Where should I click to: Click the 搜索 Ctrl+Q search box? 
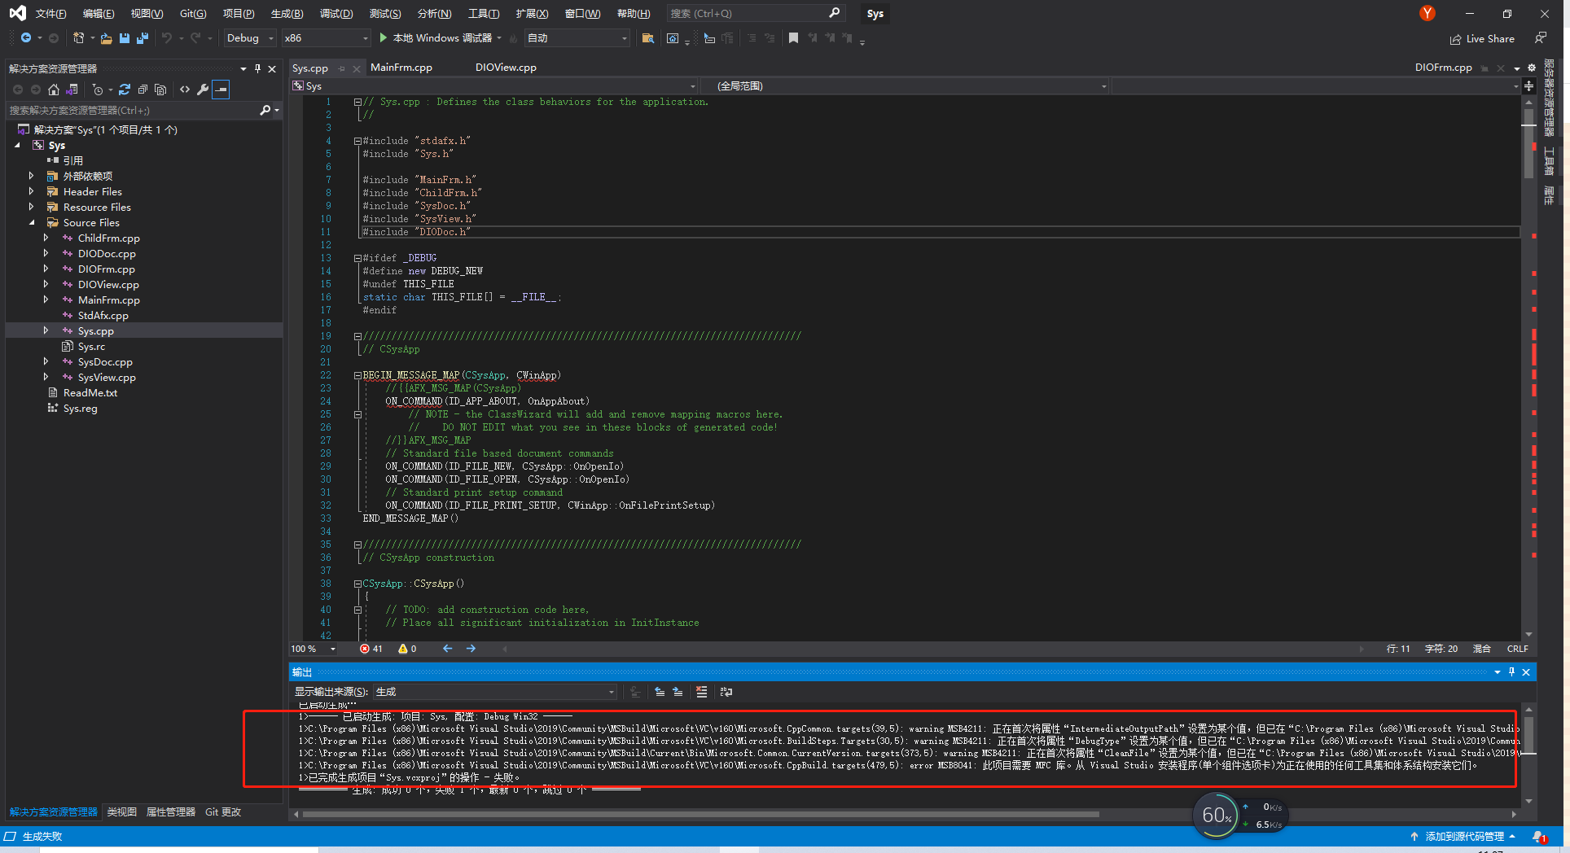click(x=749, y=13)
